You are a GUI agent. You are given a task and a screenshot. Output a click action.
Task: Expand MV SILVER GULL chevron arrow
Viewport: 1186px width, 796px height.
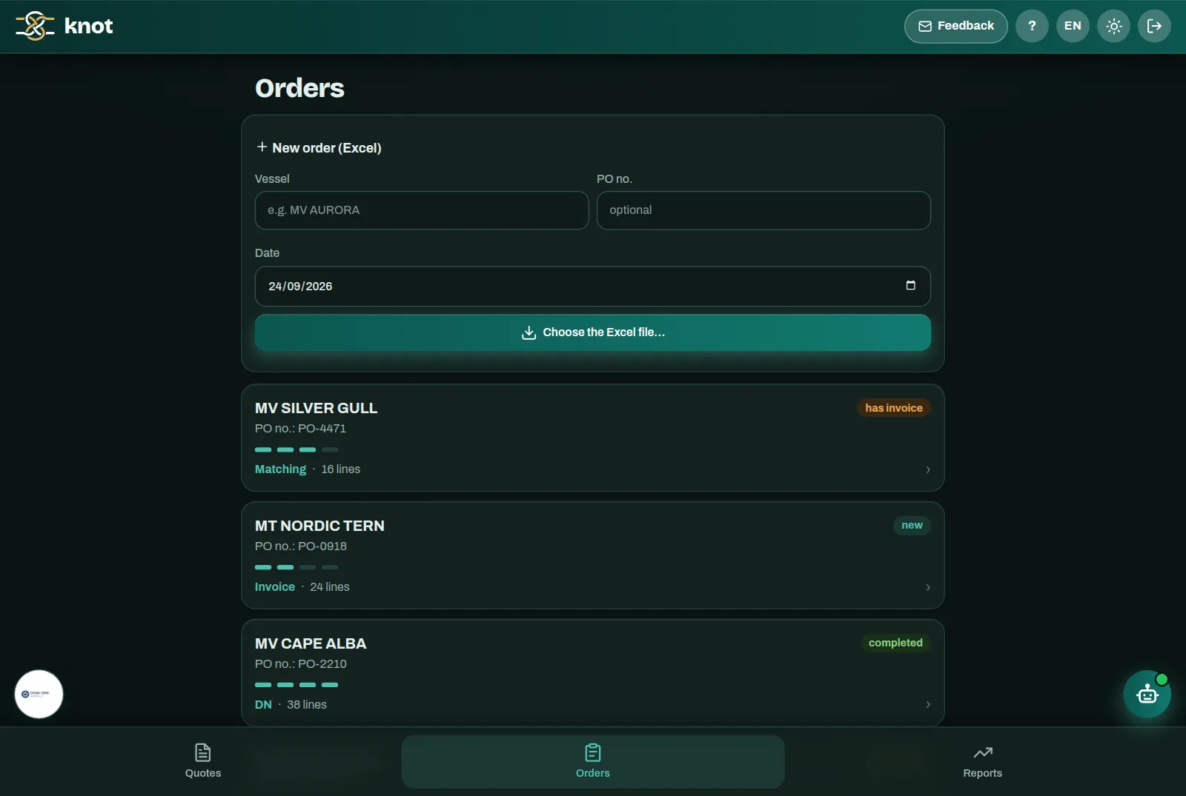pyautogui.click(x=928, y=469)
